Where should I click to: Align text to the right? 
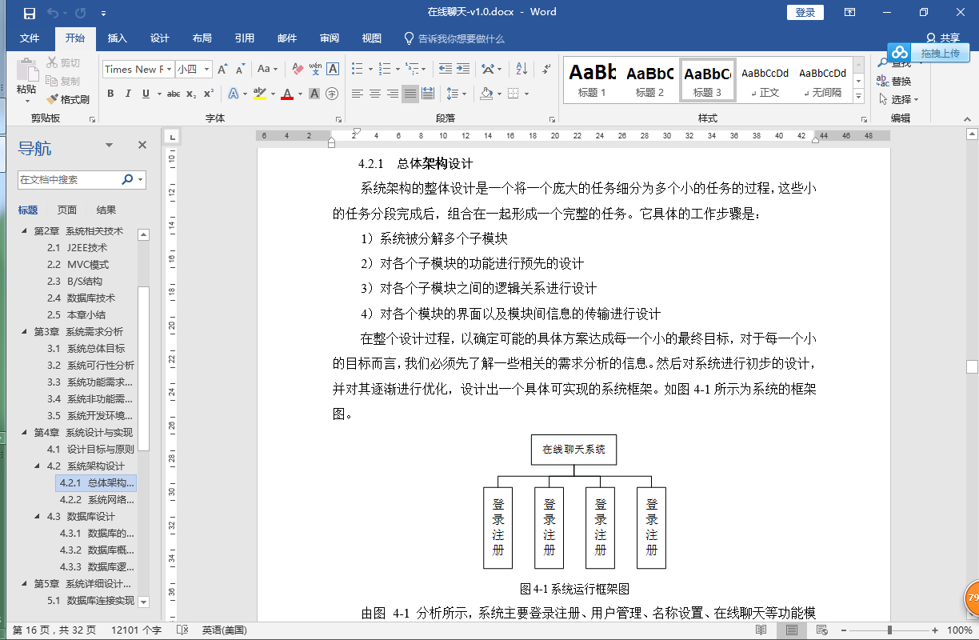pyautogui.click(x=393, y=94)
